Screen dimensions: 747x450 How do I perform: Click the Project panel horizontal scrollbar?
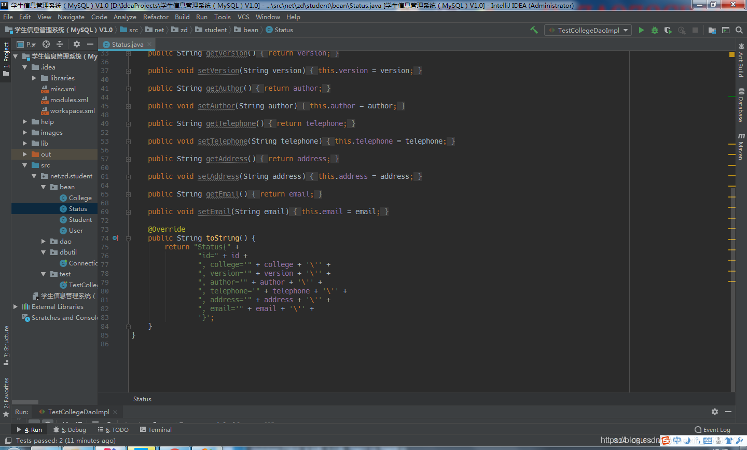pos(25,402)
